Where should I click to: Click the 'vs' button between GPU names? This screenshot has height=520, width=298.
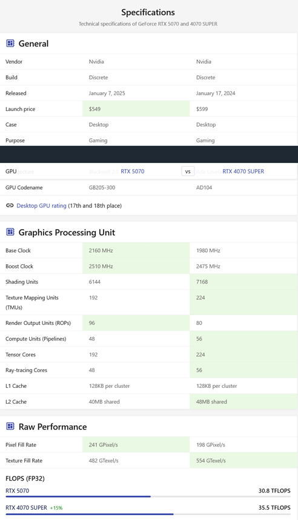click(188, 172)
